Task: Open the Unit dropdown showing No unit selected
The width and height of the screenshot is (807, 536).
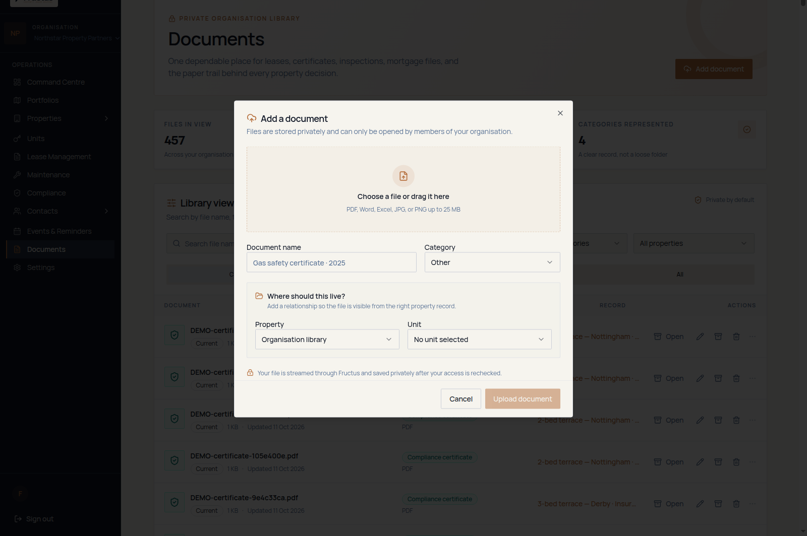Action: click(479, 340)
